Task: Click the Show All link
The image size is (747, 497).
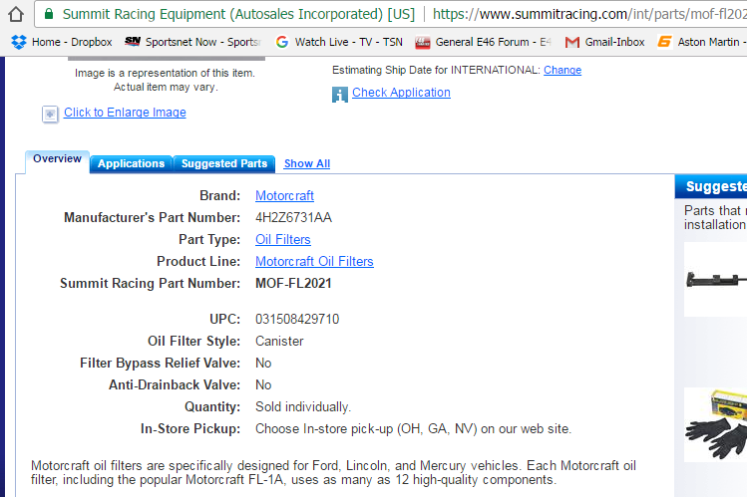Action: tap(306, 163)
